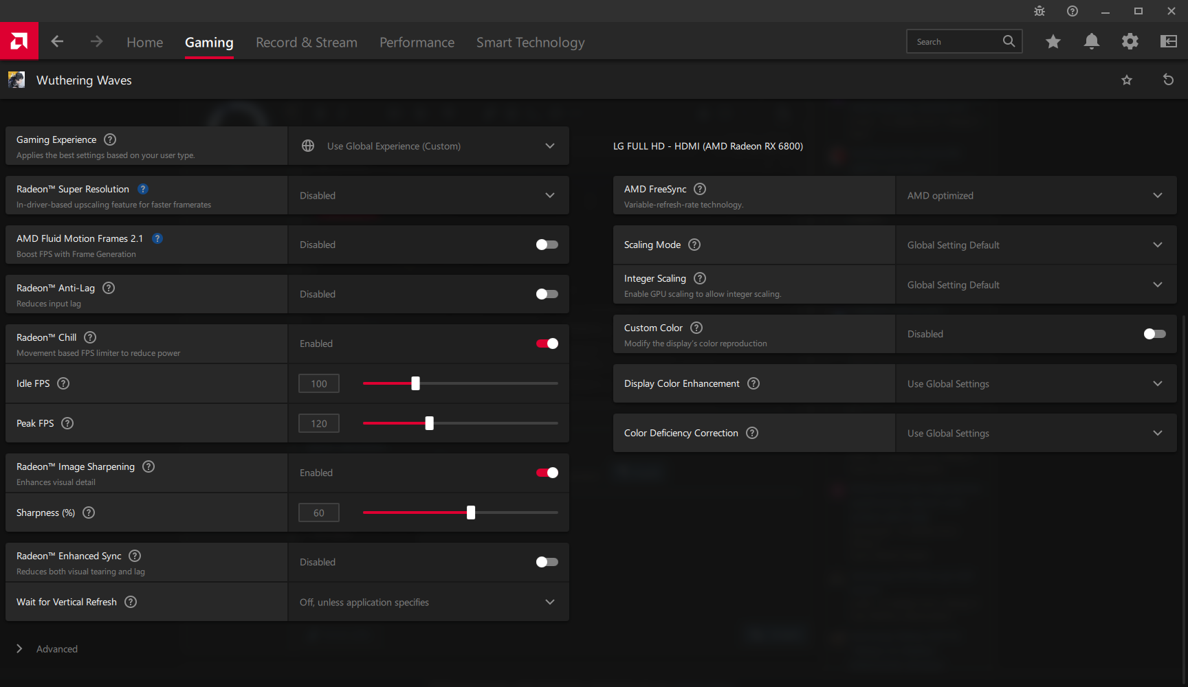Enable Custom Color switch
The height and width of the screenshot is (687, 1188).
click(x=1154, y=334)
